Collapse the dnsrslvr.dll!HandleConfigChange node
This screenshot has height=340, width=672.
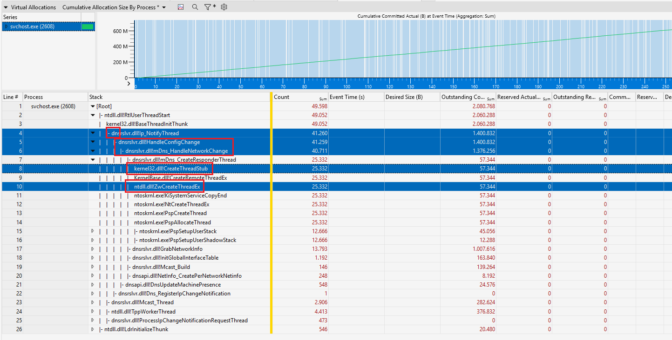(x=93, y=142)
